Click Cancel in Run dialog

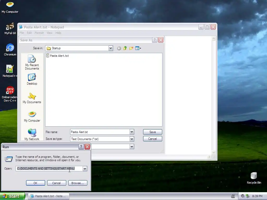(x=57, y=183)
